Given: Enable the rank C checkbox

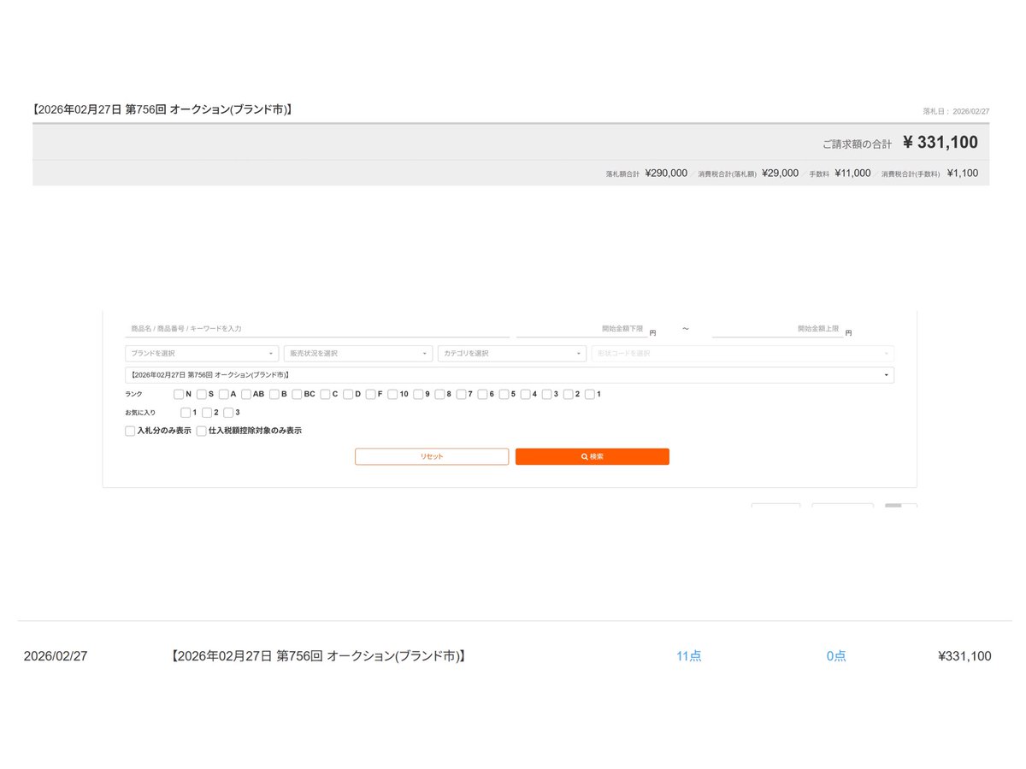Looking at the screenshot, I should [x=326, y=395].
